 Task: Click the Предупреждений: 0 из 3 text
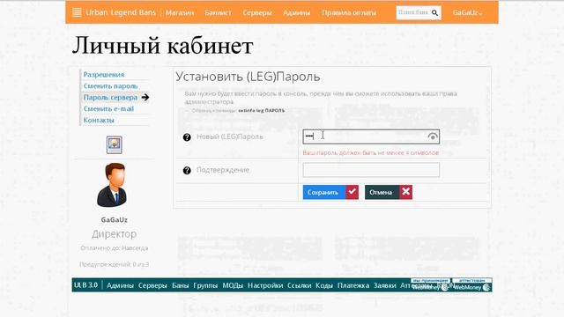114,264
